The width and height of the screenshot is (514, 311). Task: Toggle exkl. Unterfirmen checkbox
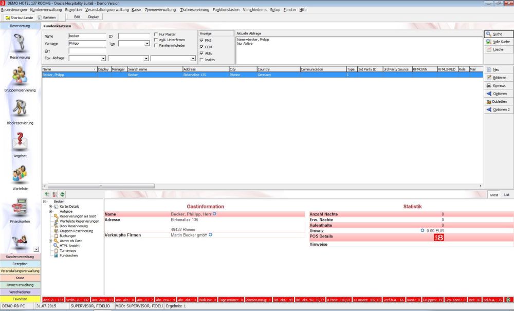156,40
